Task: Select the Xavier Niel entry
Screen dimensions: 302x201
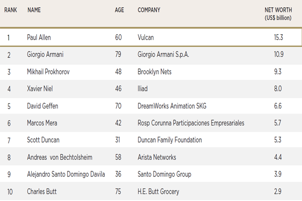Action: [39, 89]
